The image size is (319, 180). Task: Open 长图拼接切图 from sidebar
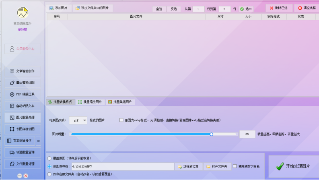[x=23, y=129]
